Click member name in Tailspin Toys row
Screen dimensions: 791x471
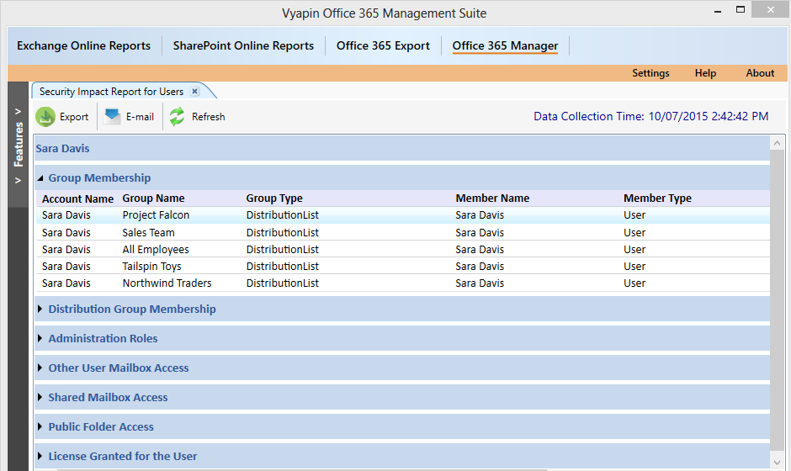click(480, 267)
